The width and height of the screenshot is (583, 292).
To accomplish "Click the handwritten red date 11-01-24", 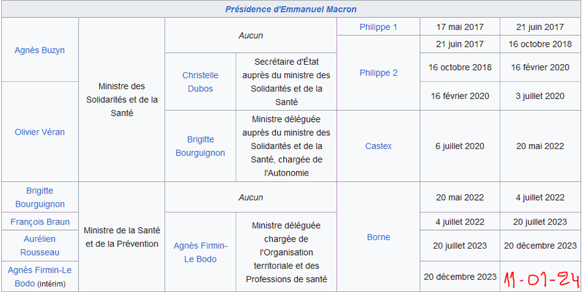I will [541, 278].
